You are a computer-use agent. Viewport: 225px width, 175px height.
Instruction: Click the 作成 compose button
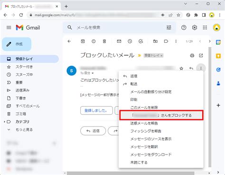[17, 44]
